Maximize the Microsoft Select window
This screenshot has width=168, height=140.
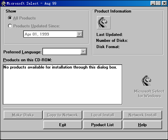click(x=158, y=3)
